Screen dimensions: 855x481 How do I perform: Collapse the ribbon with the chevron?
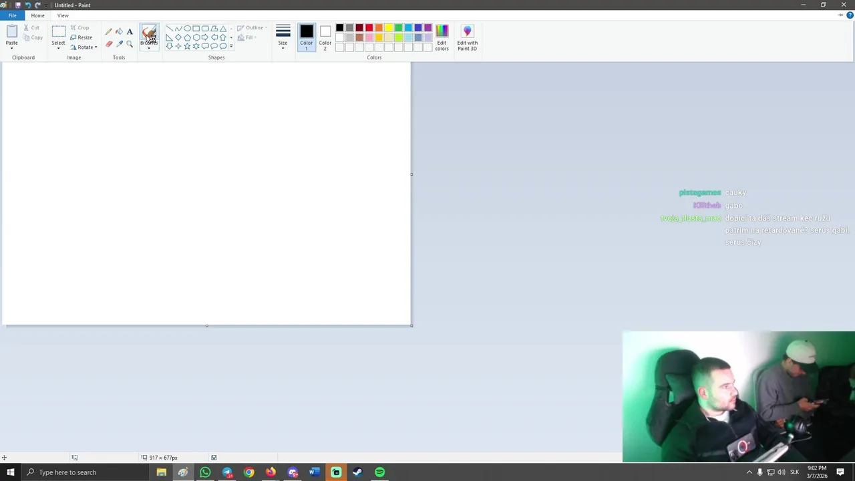tap(840, 15)
